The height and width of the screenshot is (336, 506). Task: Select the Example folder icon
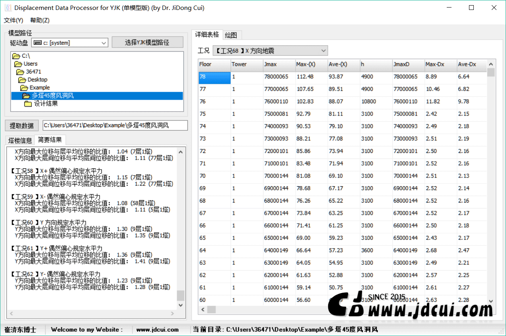[x=24, y=88]
